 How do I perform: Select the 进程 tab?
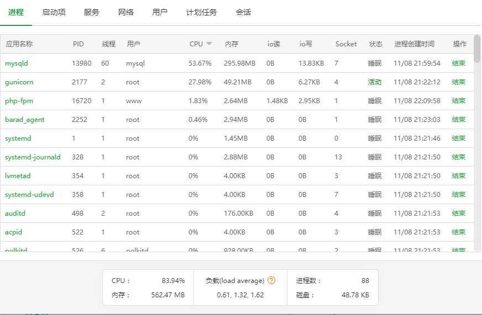[16, 12]
